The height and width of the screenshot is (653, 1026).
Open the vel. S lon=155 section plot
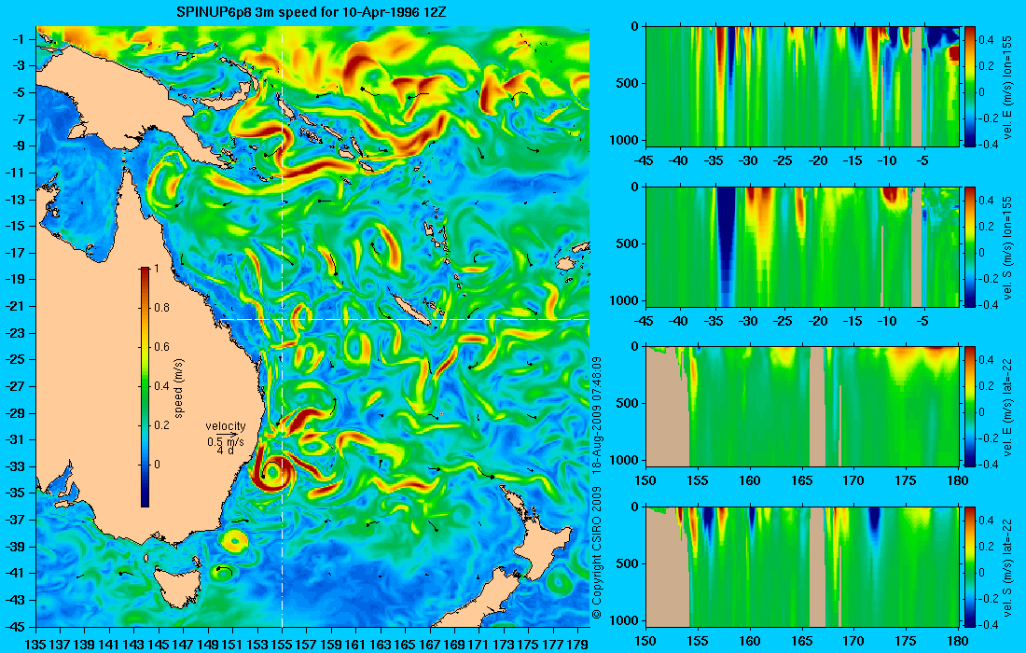pyautogui.click(x=802, y=246)
